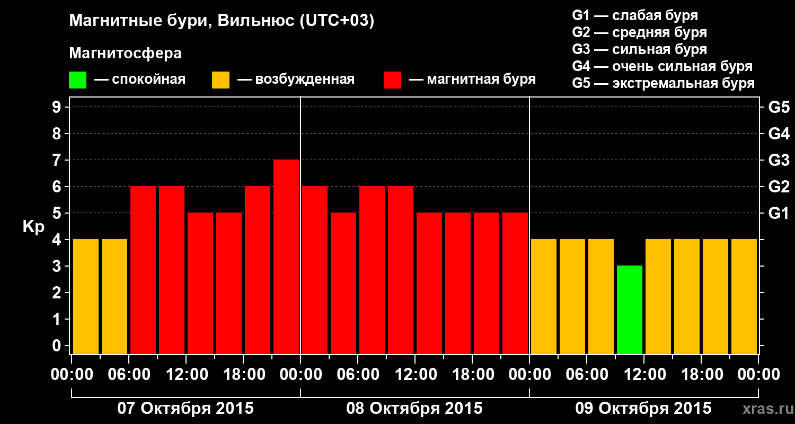Click the '06:00' time label under 09 Октября
This screenshot has width=795, height=424.
click(x=587, y=374)
